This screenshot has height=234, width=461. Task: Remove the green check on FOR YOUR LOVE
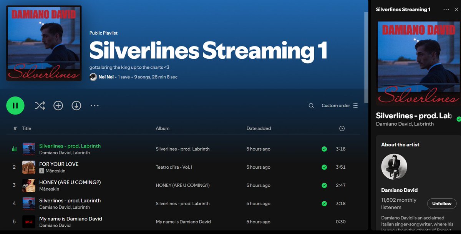pyautogui.click(x=324, y=167)
